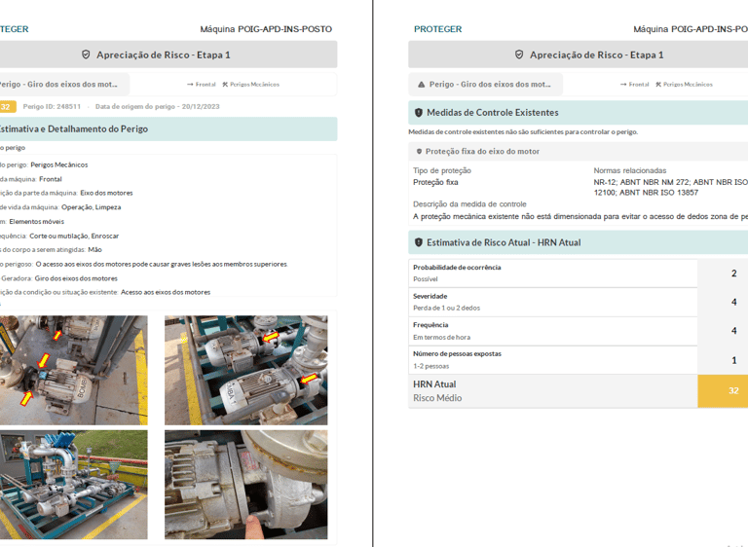Click the Perigo ID: 248511 text
The width and height of the screenshot is (748, 547).
pyautogui.click(x=52, y=106)
